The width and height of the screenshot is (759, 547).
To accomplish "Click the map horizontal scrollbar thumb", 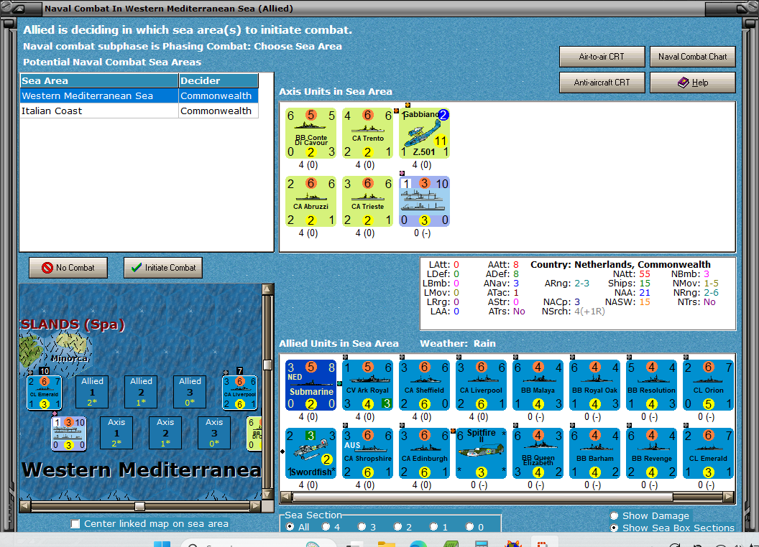I will [x=139, y=506].
